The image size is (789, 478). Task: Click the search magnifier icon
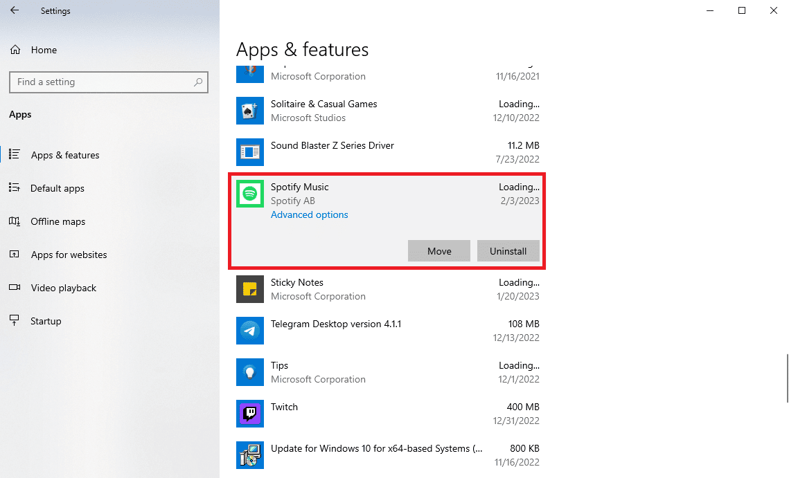(198, 82)
